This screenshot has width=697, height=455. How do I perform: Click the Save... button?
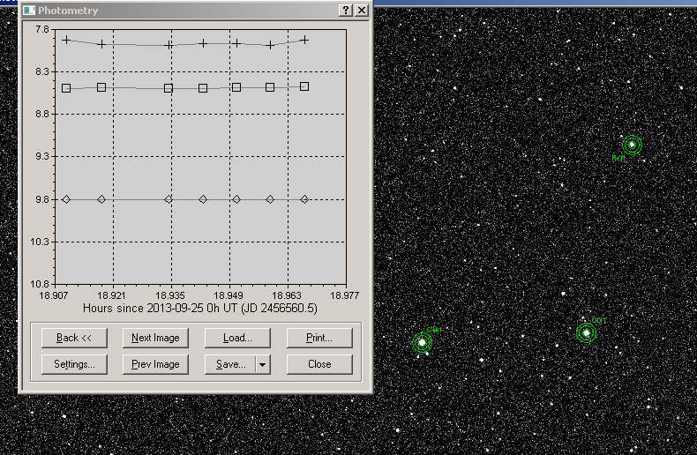(x=230, y=364)
